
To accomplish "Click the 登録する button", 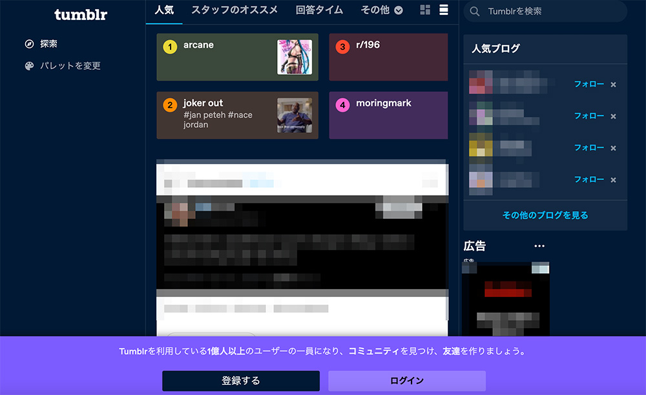I will (241, 381).
